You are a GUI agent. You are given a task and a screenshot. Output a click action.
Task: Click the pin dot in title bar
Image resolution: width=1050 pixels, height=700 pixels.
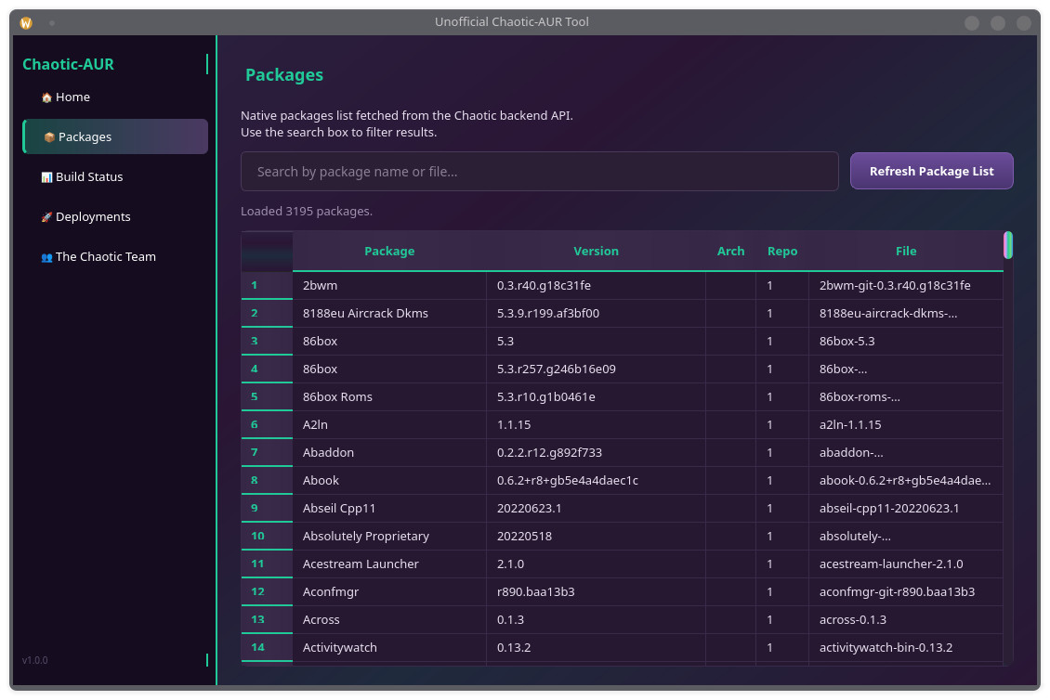[52, 23]
